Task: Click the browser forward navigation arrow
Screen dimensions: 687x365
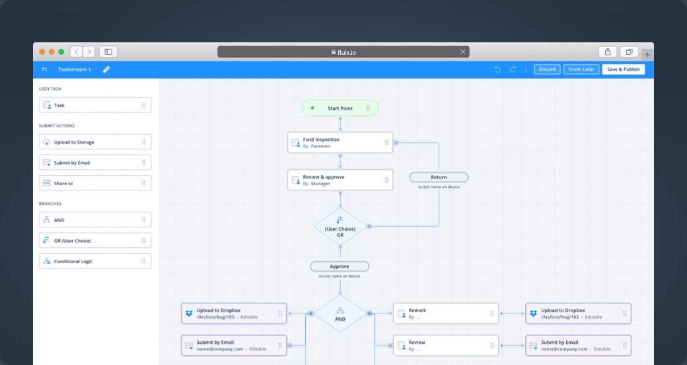Action: click(89, 52)
